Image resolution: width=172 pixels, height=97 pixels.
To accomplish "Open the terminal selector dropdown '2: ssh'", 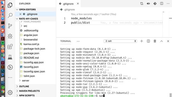I will pos(120,41).
